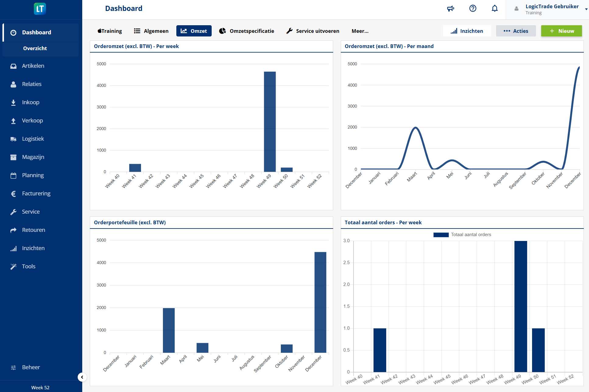
Task: Click the Verkoop upload icon
Action: pos(13,121)
